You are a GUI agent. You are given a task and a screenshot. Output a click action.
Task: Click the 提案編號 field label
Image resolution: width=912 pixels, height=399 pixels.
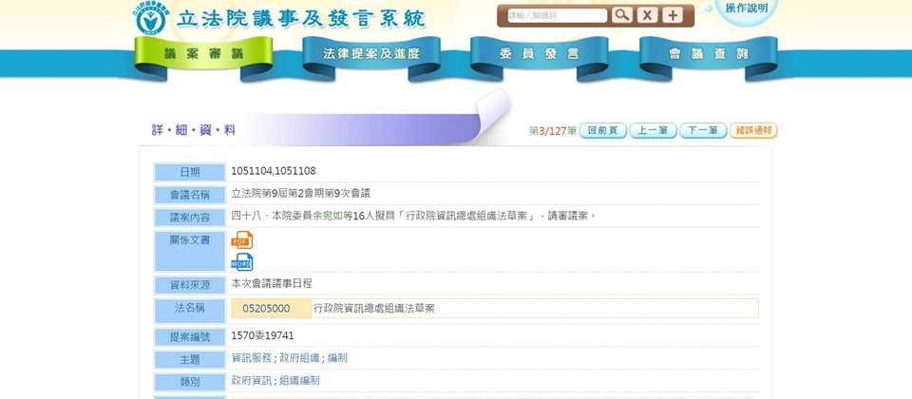click(x=190, y=336)
